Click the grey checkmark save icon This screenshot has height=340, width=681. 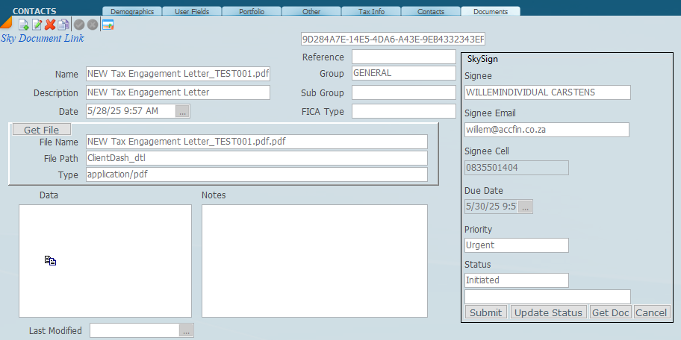click(x=79, y=25)
